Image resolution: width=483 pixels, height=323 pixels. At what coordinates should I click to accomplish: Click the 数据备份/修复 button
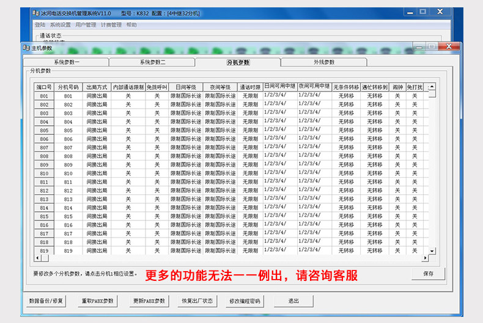[x=46, y=301]
